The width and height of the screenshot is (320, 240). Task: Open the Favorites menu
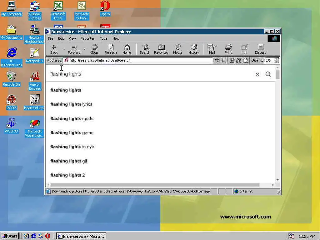(87, 38)
